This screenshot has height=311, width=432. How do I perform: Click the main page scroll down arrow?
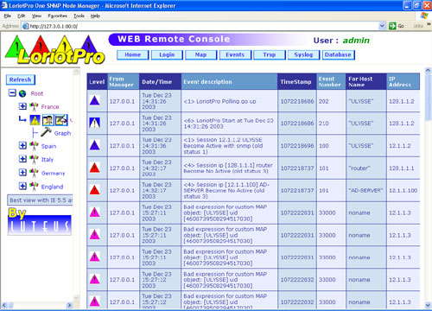(x=428, y=305)
